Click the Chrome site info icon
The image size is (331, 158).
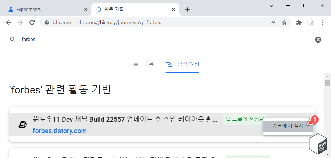tap(47, 22)
